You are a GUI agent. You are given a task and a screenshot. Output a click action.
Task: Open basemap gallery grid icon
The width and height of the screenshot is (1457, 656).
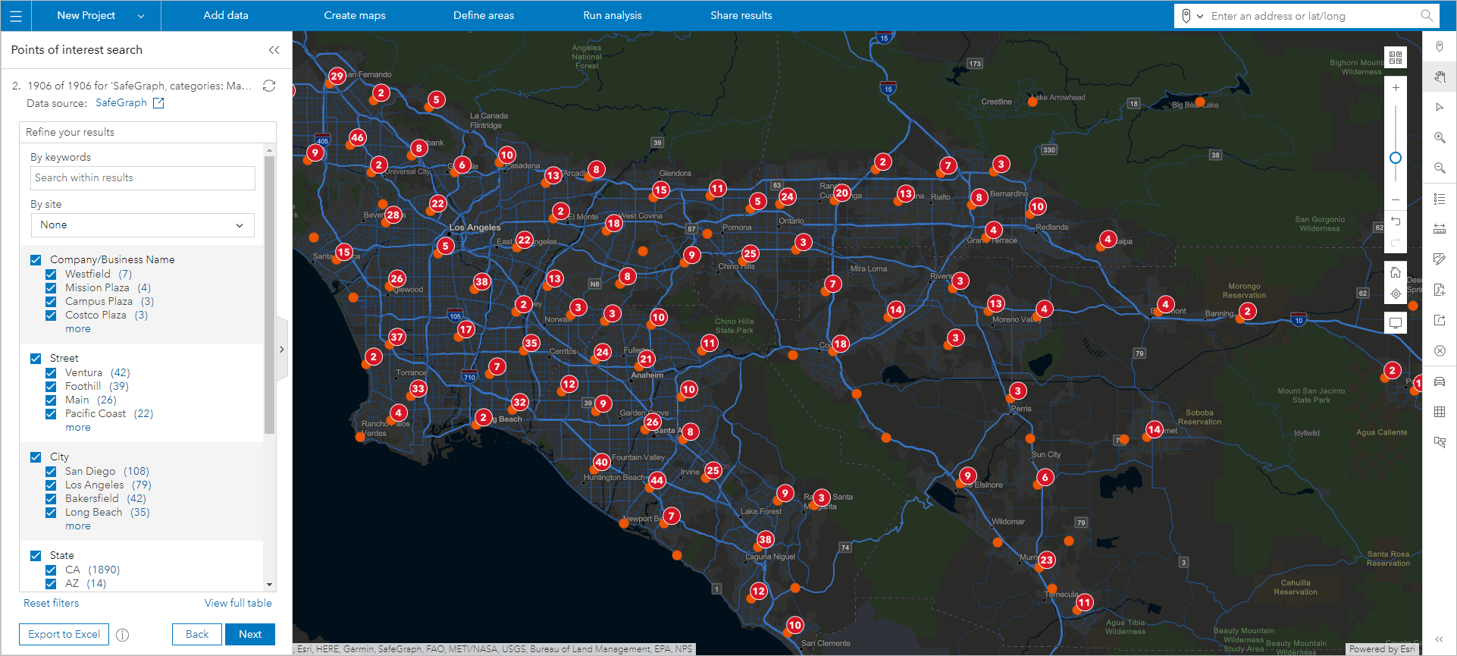(x=1396, y=58)
